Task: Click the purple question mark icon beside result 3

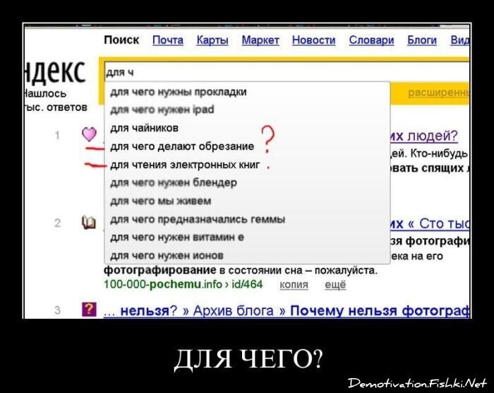Action: coord(89,310)
